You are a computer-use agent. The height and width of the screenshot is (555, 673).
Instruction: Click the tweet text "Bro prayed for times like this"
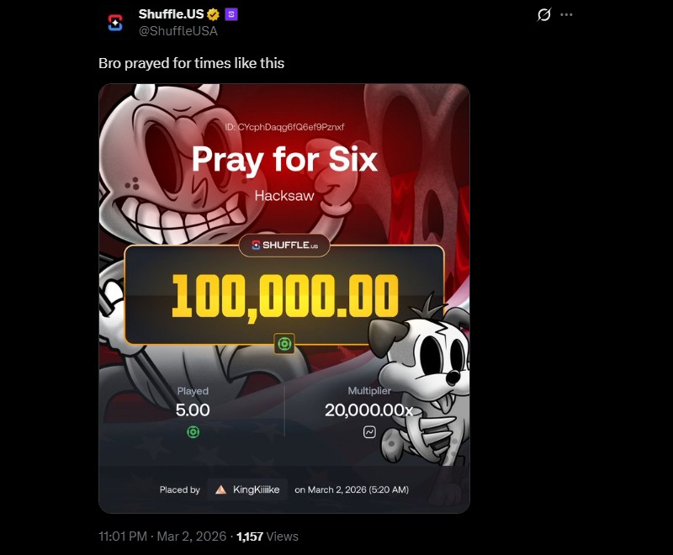[x=192, y=63]
